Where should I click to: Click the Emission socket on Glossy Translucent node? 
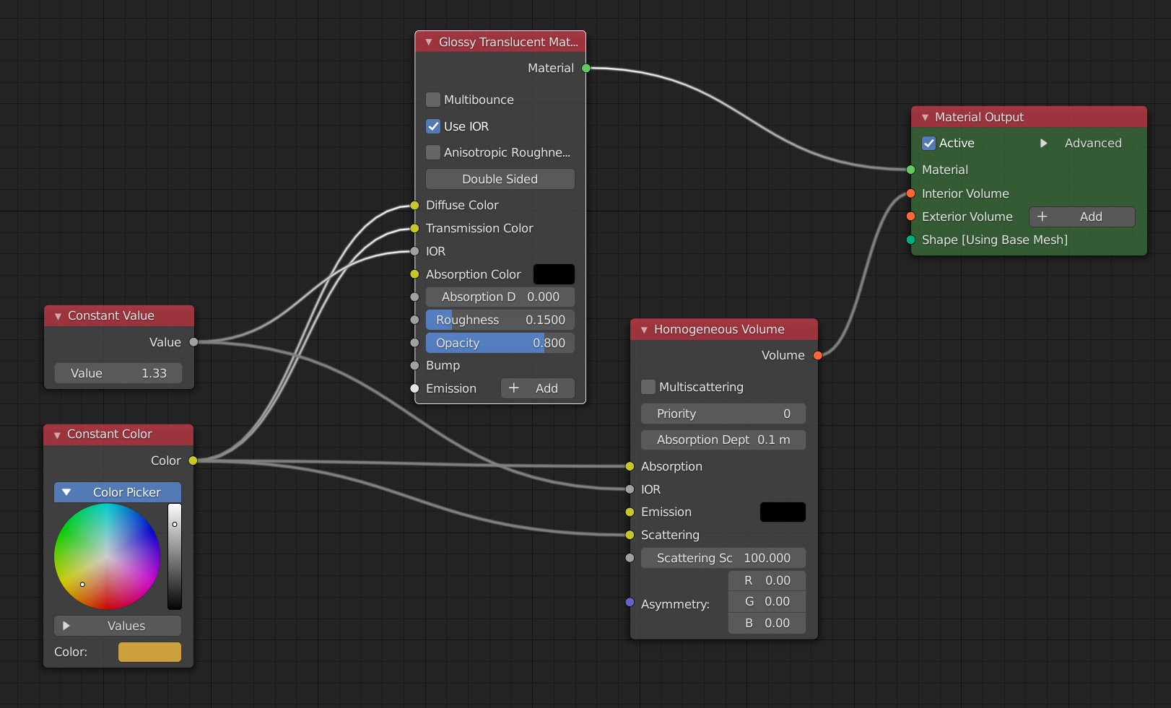[414, 388]
